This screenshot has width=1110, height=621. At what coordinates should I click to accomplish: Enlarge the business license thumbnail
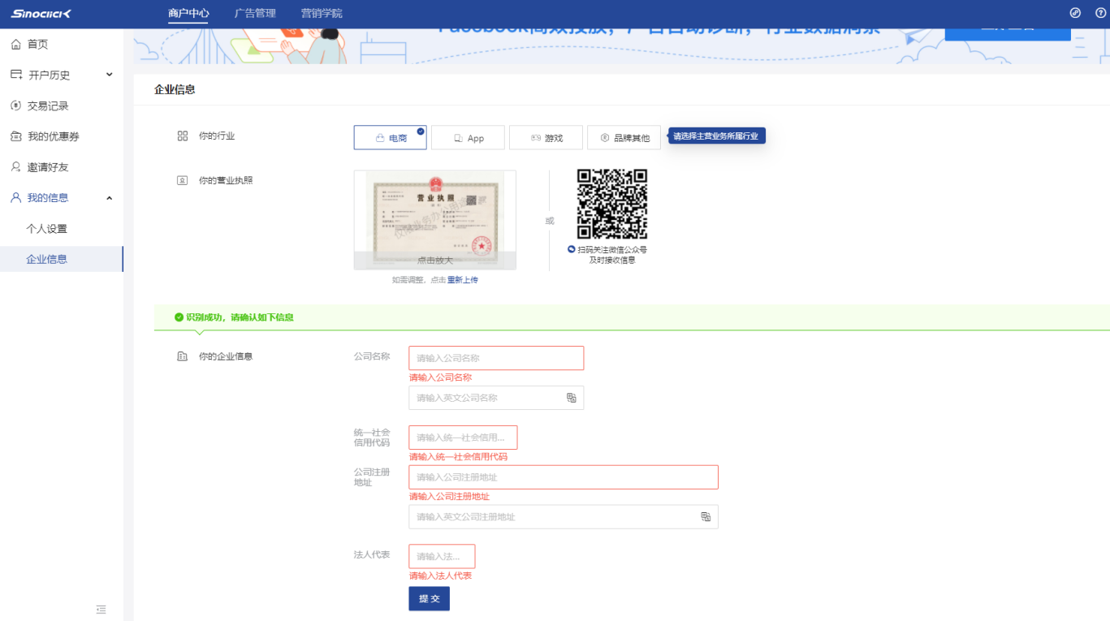[434, 219]
